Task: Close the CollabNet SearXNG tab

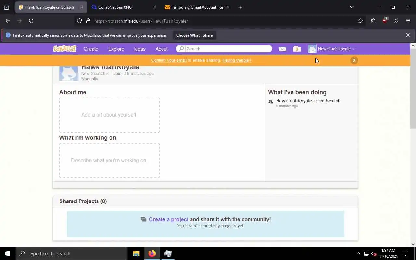Action: coord(154,7)
